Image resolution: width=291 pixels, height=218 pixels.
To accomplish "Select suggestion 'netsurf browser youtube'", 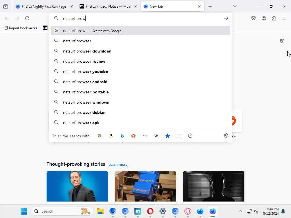I will pyautogui.click(x=140, y=71).
